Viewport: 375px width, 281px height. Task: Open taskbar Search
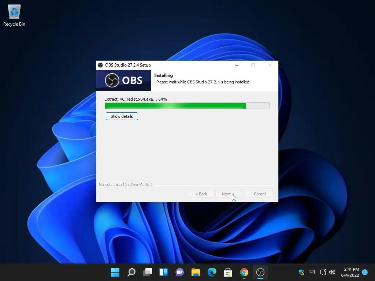point(131,272)
